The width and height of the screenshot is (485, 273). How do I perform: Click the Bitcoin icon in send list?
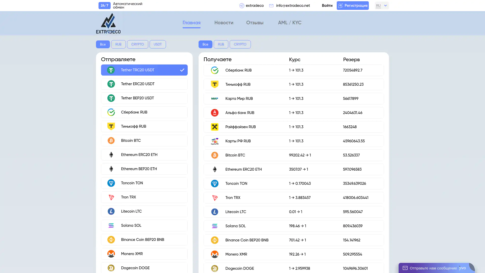pos(111,141)
